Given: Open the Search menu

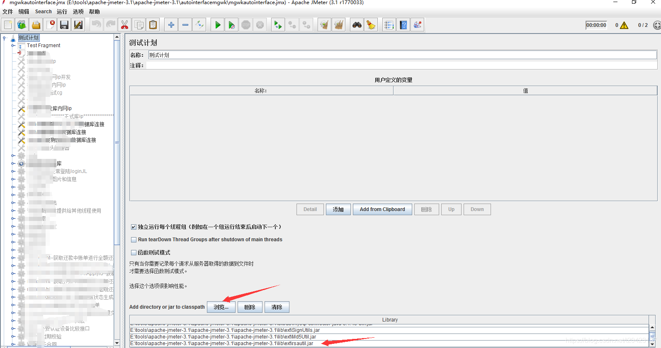Looking at the screenshot, I should click(43, 12).
